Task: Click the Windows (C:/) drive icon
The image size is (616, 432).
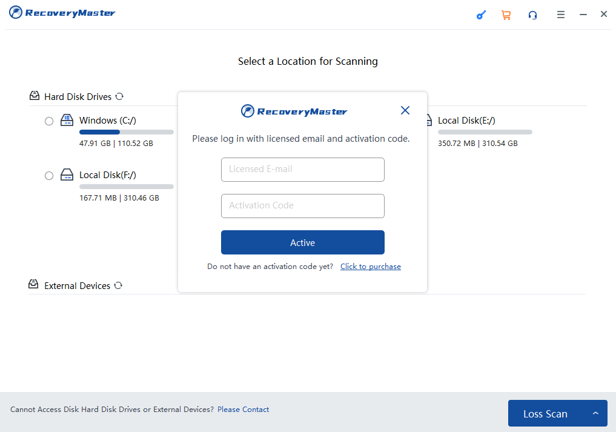Action: 67,120
